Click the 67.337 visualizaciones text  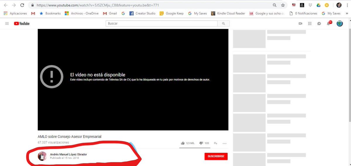pyautogui.click(x=53, y=142)
